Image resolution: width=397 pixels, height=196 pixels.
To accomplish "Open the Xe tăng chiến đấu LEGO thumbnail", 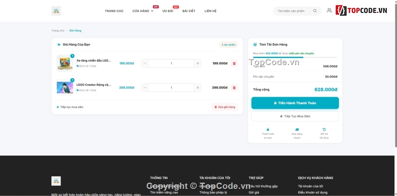I will coord(65,63).
